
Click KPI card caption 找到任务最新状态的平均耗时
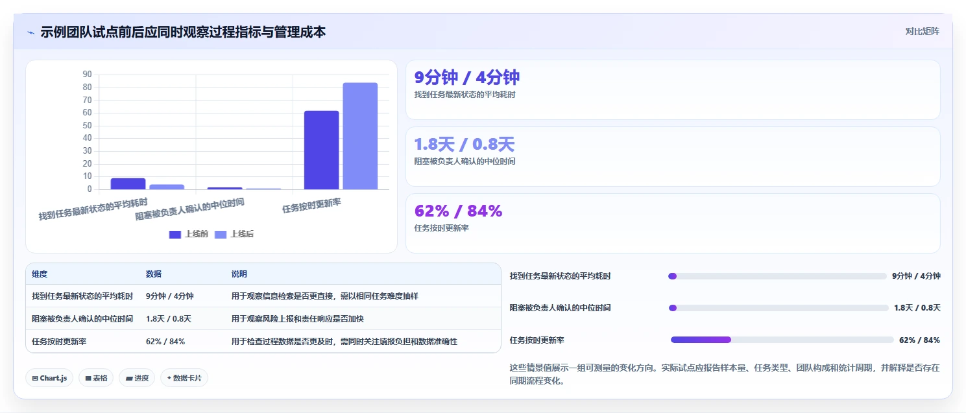pos(465,95)
